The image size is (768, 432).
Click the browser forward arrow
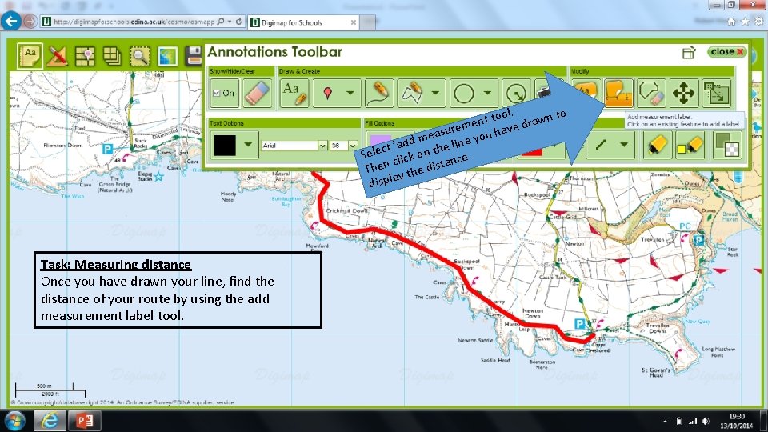point(30,22)
